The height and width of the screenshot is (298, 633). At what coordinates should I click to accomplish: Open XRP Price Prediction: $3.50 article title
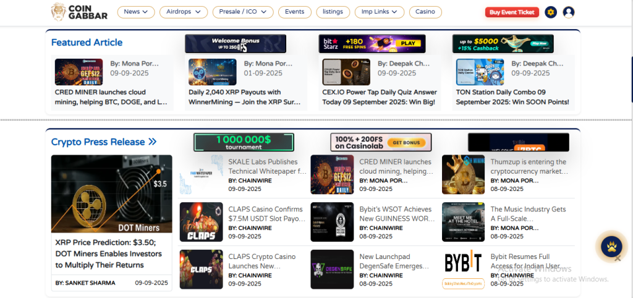[x=109, y=254]
